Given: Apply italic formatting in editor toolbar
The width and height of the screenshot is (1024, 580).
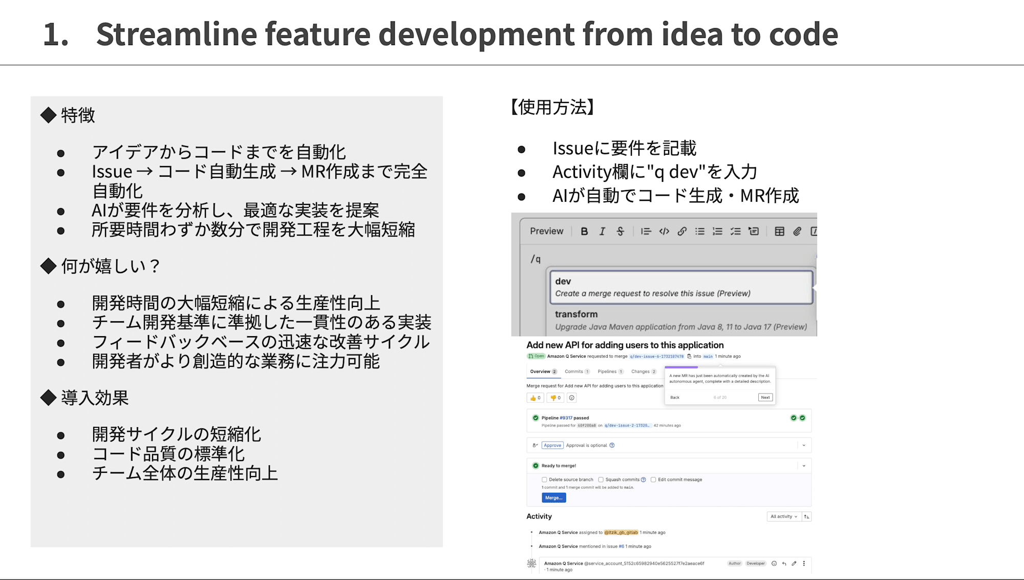Looking at the screenshot, I should pos(602,232).
